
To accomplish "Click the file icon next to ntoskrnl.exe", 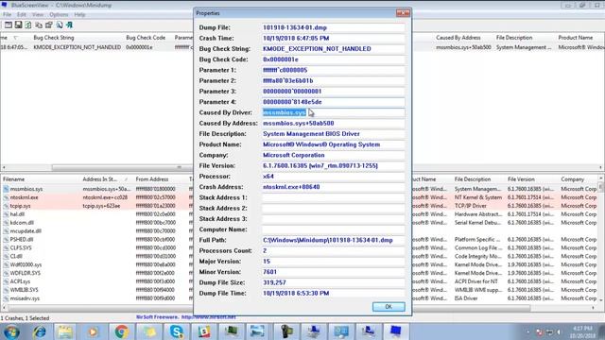I will pyautogui.click(x=6, y=197).
